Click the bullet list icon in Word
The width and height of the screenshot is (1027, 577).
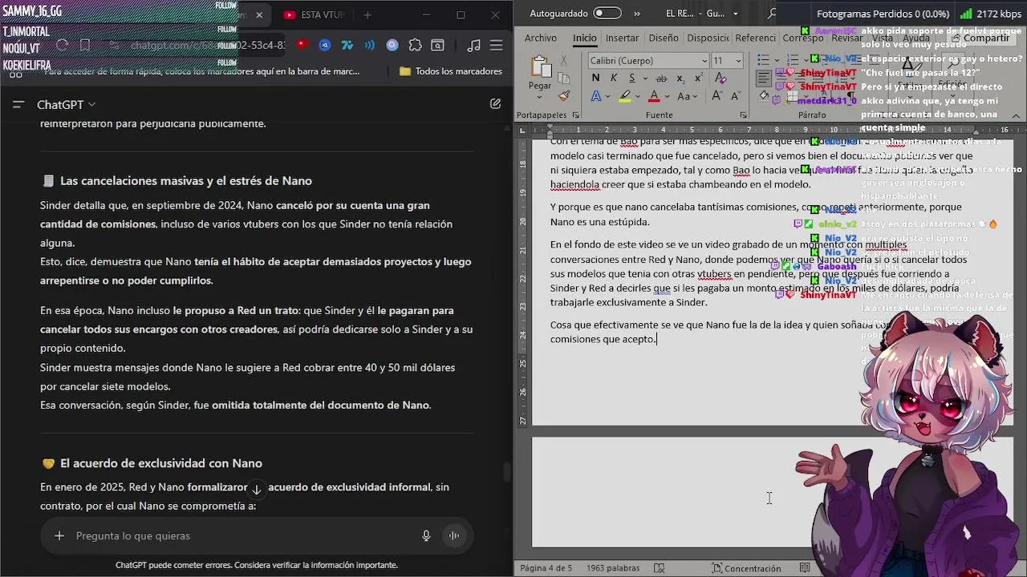click(x=763, y=60)
